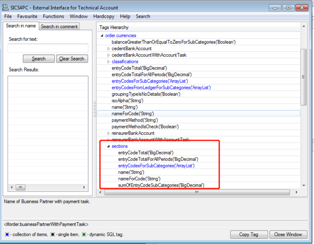The image size is (314, 244).
Task: Open the Functions menu
Action: coord(53,16)
